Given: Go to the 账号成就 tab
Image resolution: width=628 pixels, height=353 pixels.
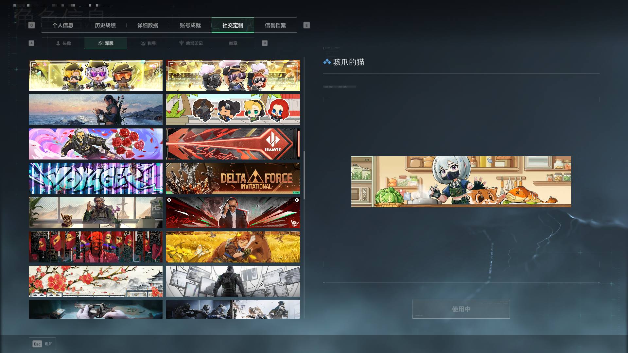Looking at the screenshot, I should (190, 25).
